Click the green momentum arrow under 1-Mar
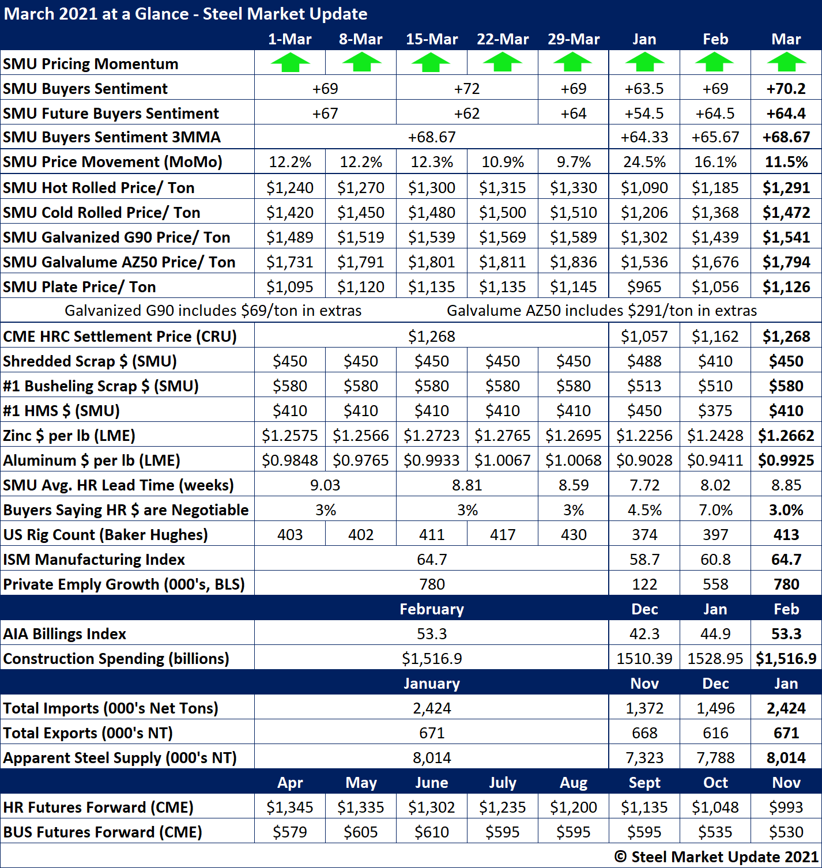 tap(290, 62)
